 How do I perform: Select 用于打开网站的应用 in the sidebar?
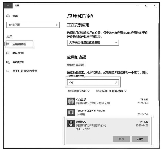[x=25, y=71]
